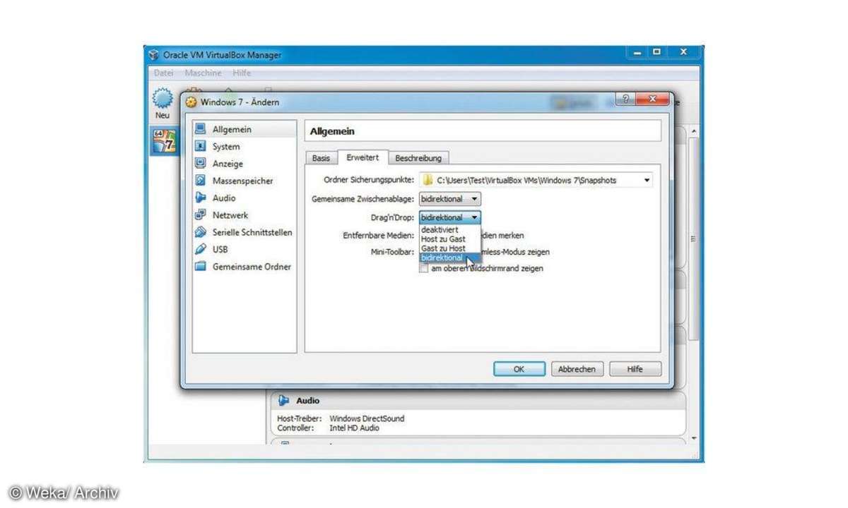Screen dimensions: 848x508
Task: Open the Anzeige settings category
Action: [245, 164]
